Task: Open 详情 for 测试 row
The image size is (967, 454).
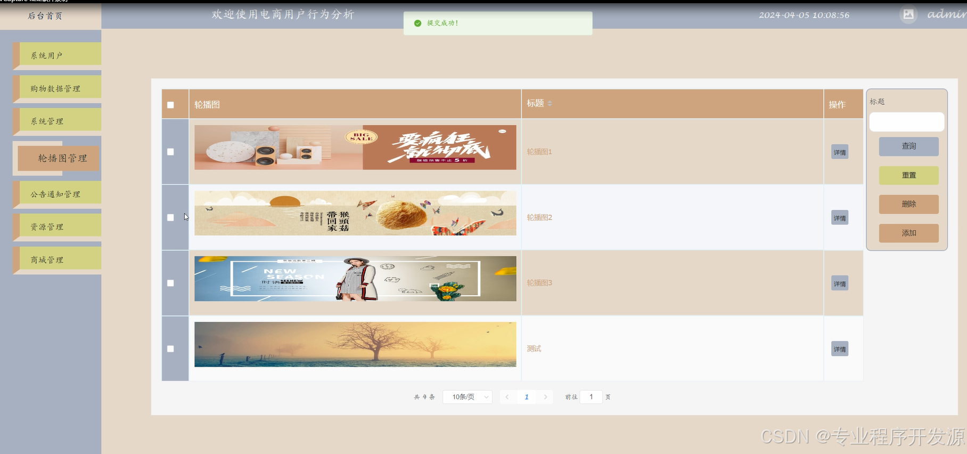Action: point(840,349)
